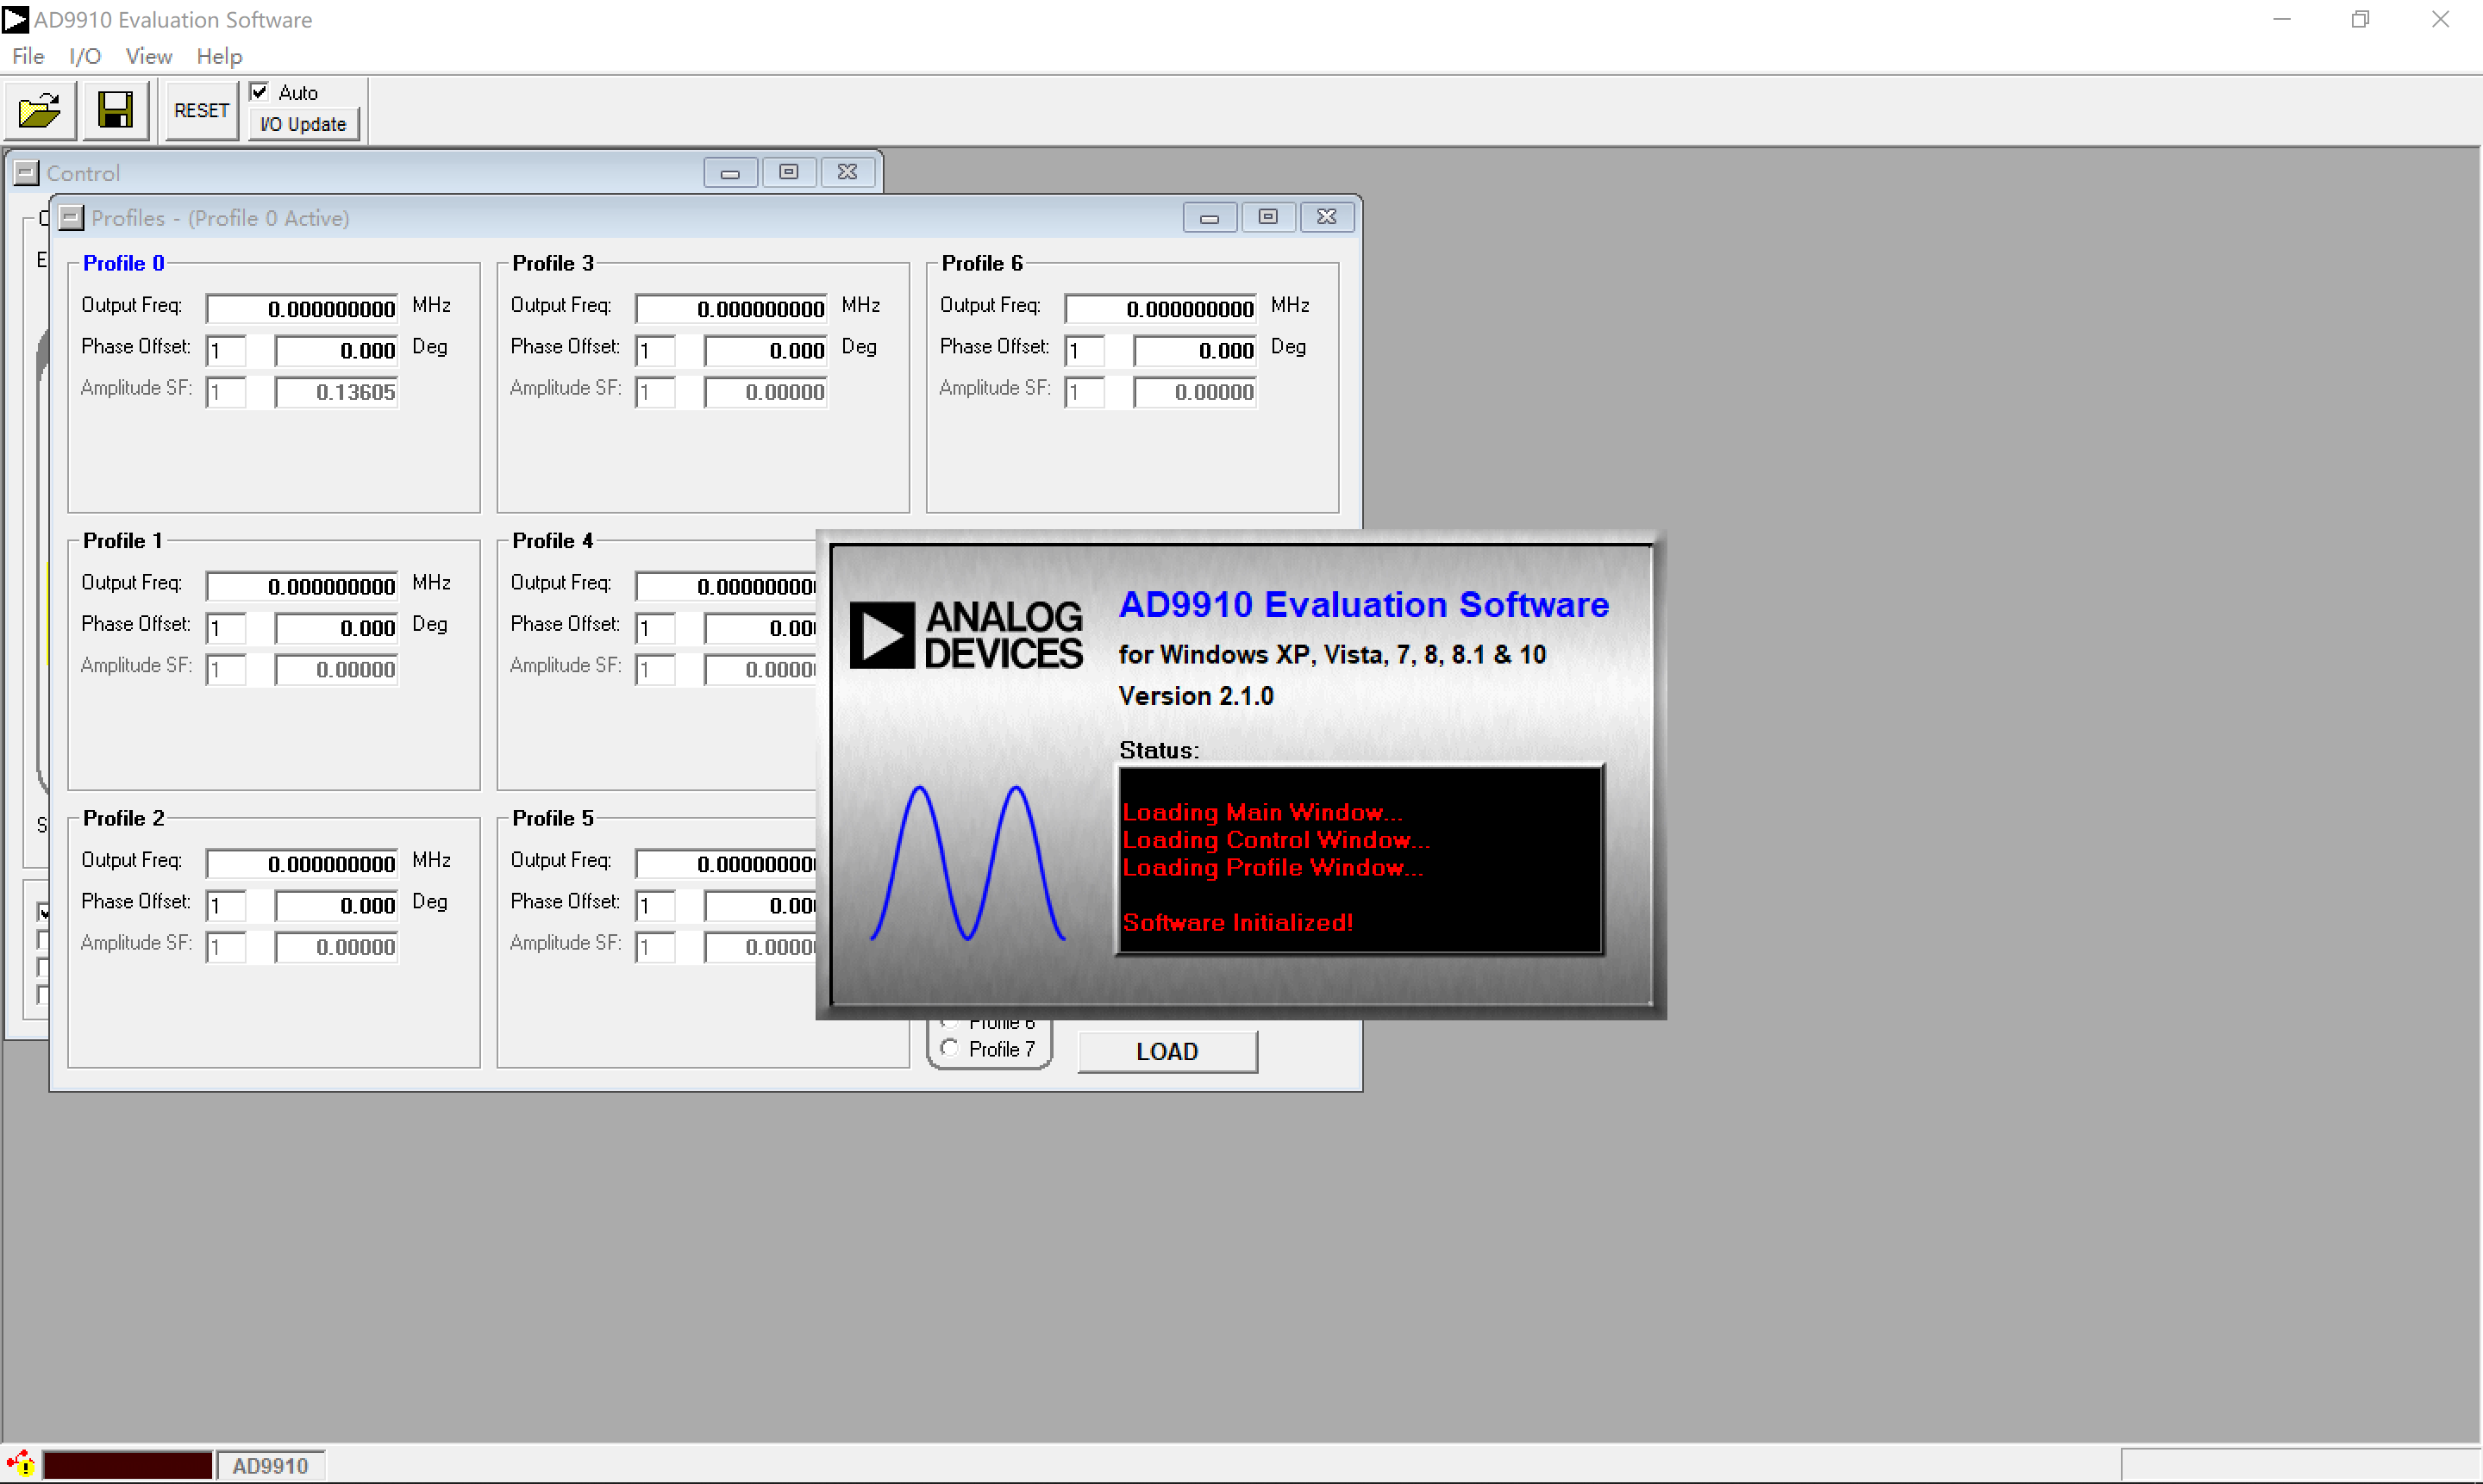Click Profile 3 Phase Offset multiplier field
2483x1484 pixels.
tap(655, 350)
